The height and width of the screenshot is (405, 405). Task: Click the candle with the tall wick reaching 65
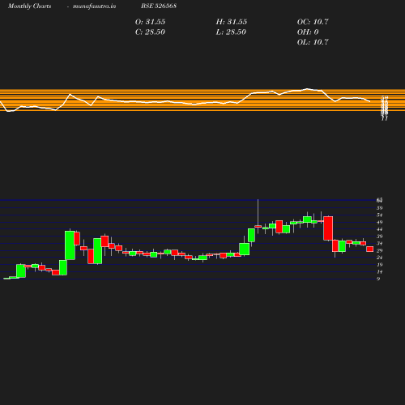[x=258, y=226]
